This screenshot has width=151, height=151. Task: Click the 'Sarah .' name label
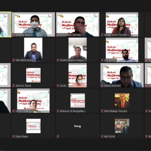[x=63, y=86]
